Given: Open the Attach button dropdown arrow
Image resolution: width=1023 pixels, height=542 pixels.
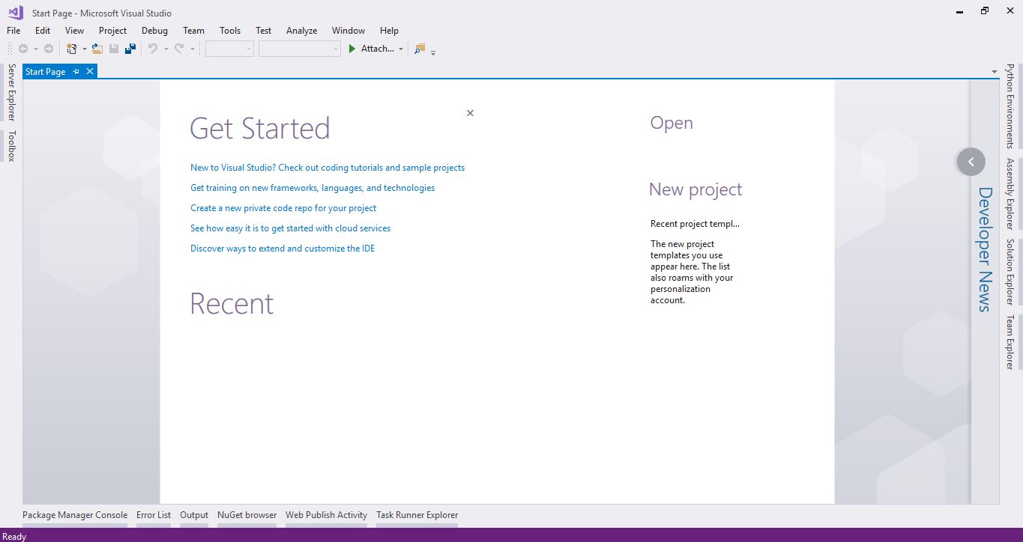Looking at the screenshot, I should click(x=401, y=49).
